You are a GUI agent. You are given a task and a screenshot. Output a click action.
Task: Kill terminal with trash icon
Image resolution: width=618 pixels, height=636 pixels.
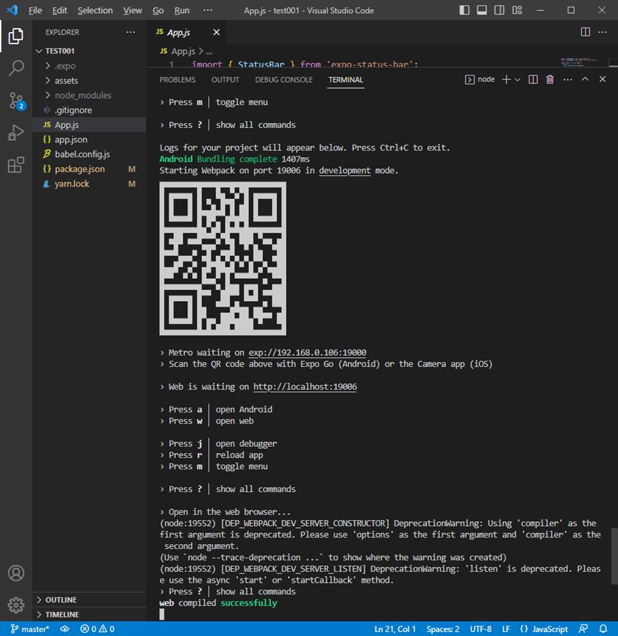(x=550, y=79)
